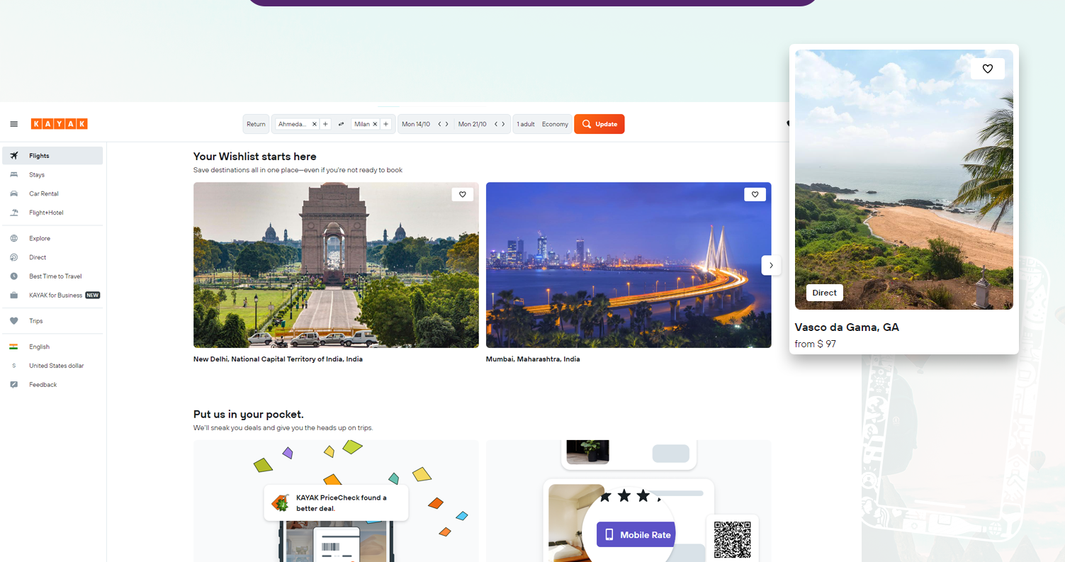Advance departure date Mon 14/10 forward
Screen dimensions: 1065x562
tap(447, 124)
